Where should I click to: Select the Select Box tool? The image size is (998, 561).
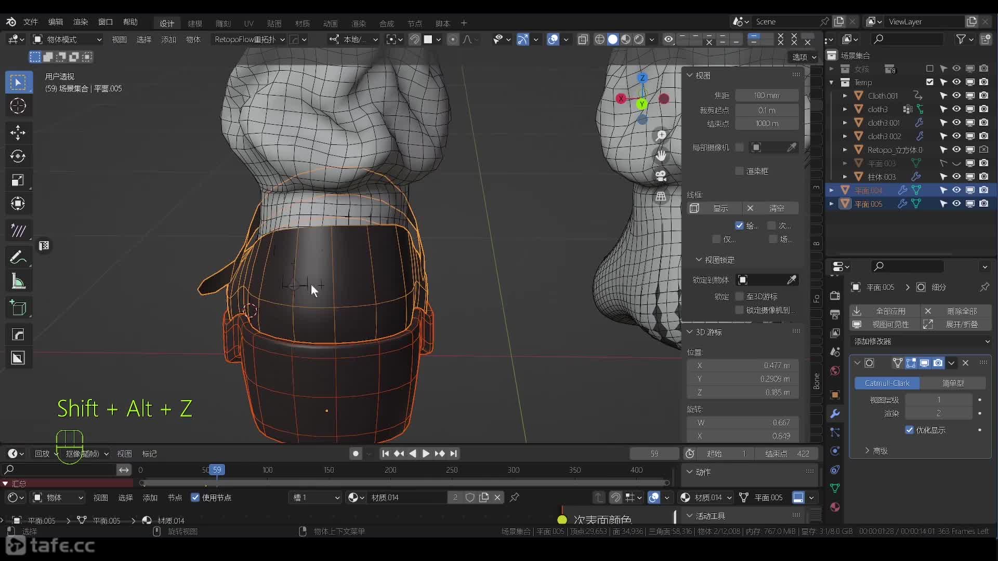(x=18, y=83)
